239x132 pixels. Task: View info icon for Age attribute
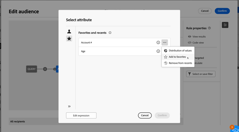pyautogui.click(x=158, y=51)
